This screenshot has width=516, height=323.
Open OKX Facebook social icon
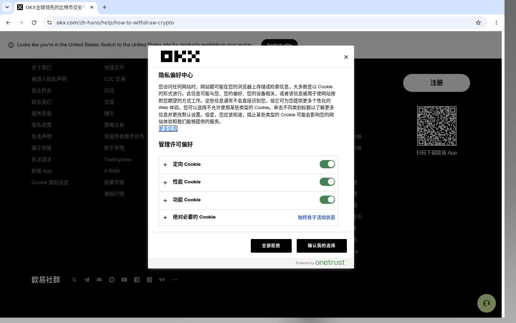[x=137, y=280]
